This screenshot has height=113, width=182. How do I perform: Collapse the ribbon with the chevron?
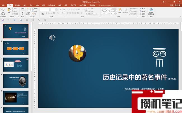tap(181, 17)
